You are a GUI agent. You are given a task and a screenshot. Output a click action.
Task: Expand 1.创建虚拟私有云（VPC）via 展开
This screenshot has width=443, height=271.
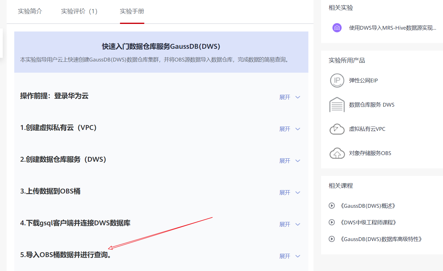click(x=290, y=129)
